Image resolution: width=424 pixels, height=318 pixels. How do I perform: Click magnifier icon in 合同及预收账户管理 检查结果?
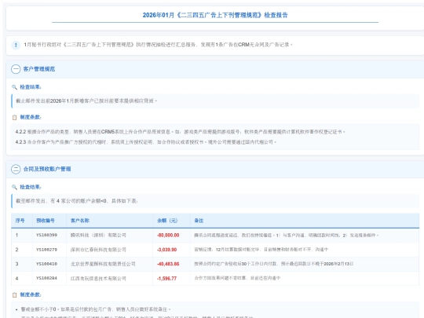pyautogui.click(x=14, y=187)
